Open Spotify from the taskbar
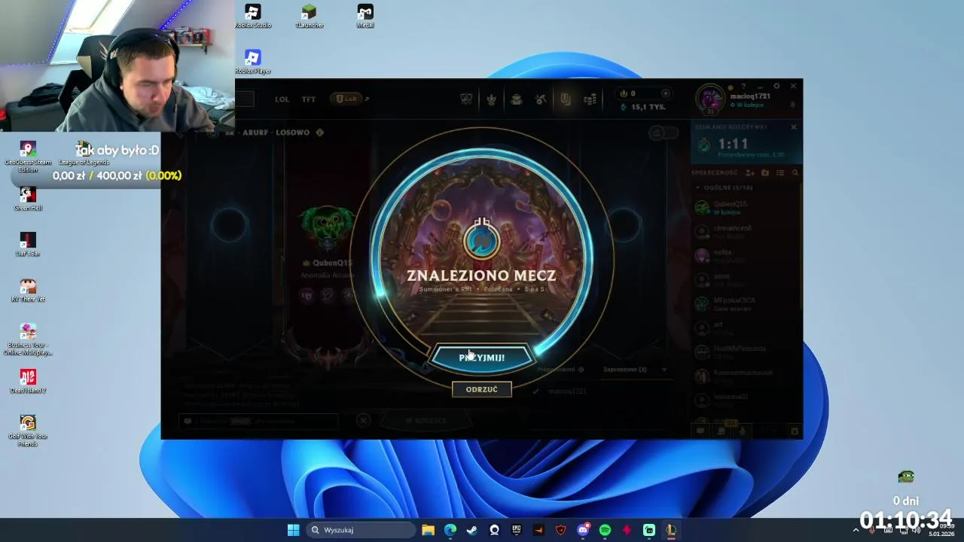This screenshot has height=542, width=964. 605,530
